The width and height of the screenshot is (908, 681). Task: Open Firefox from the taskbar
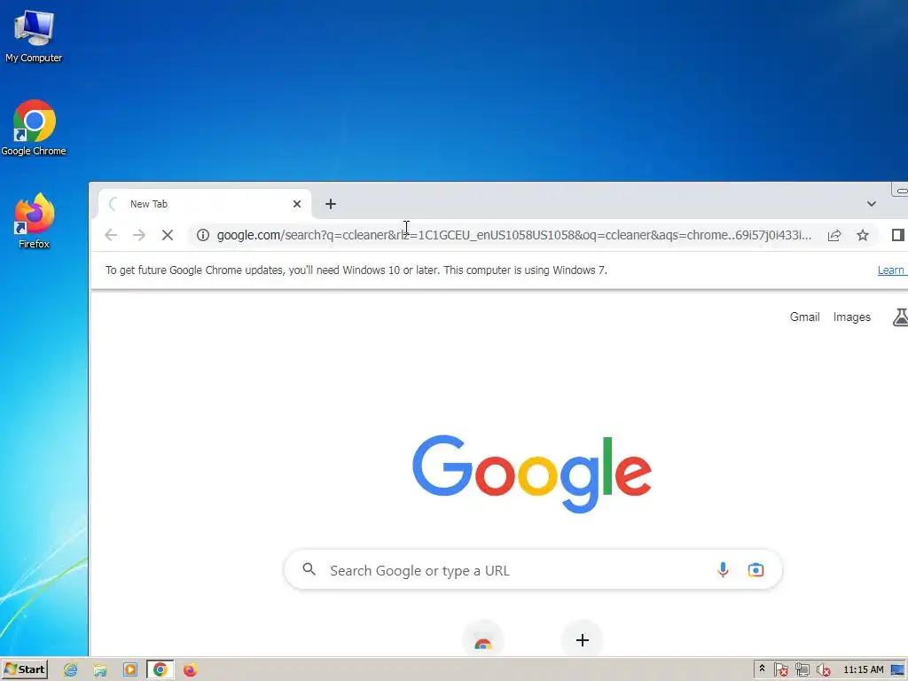coord(190,670)
